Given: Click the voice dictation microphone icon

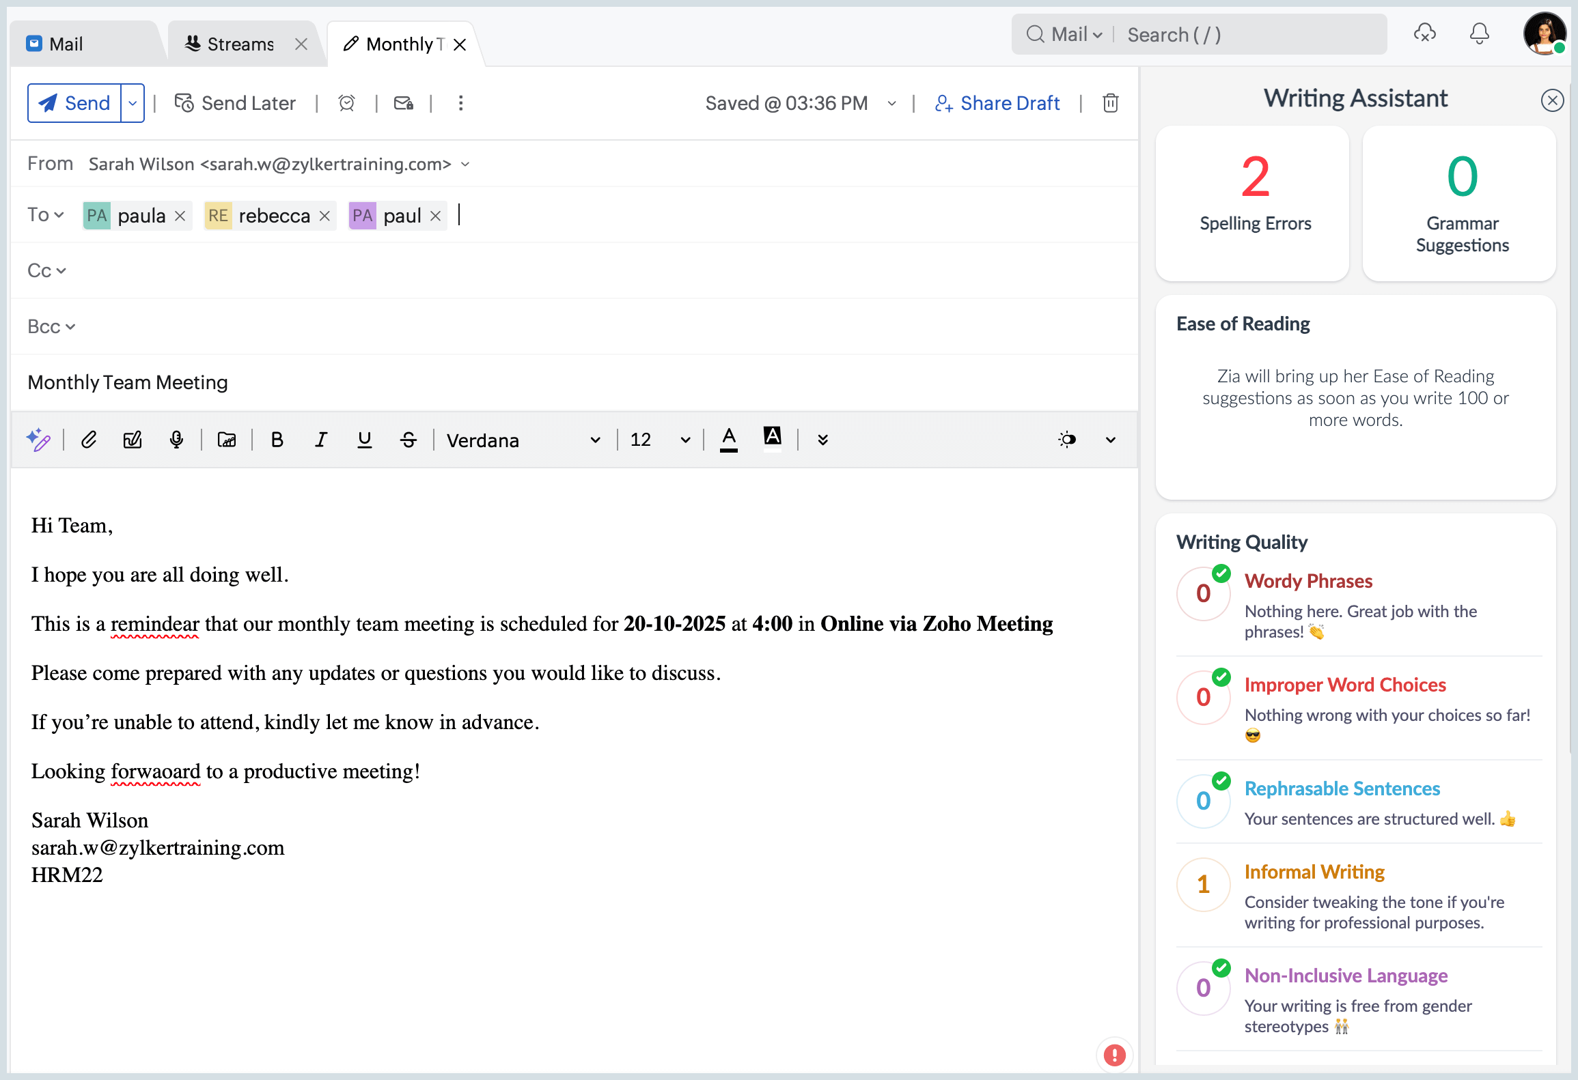Looking at the screenshot, I should (176, 440).
